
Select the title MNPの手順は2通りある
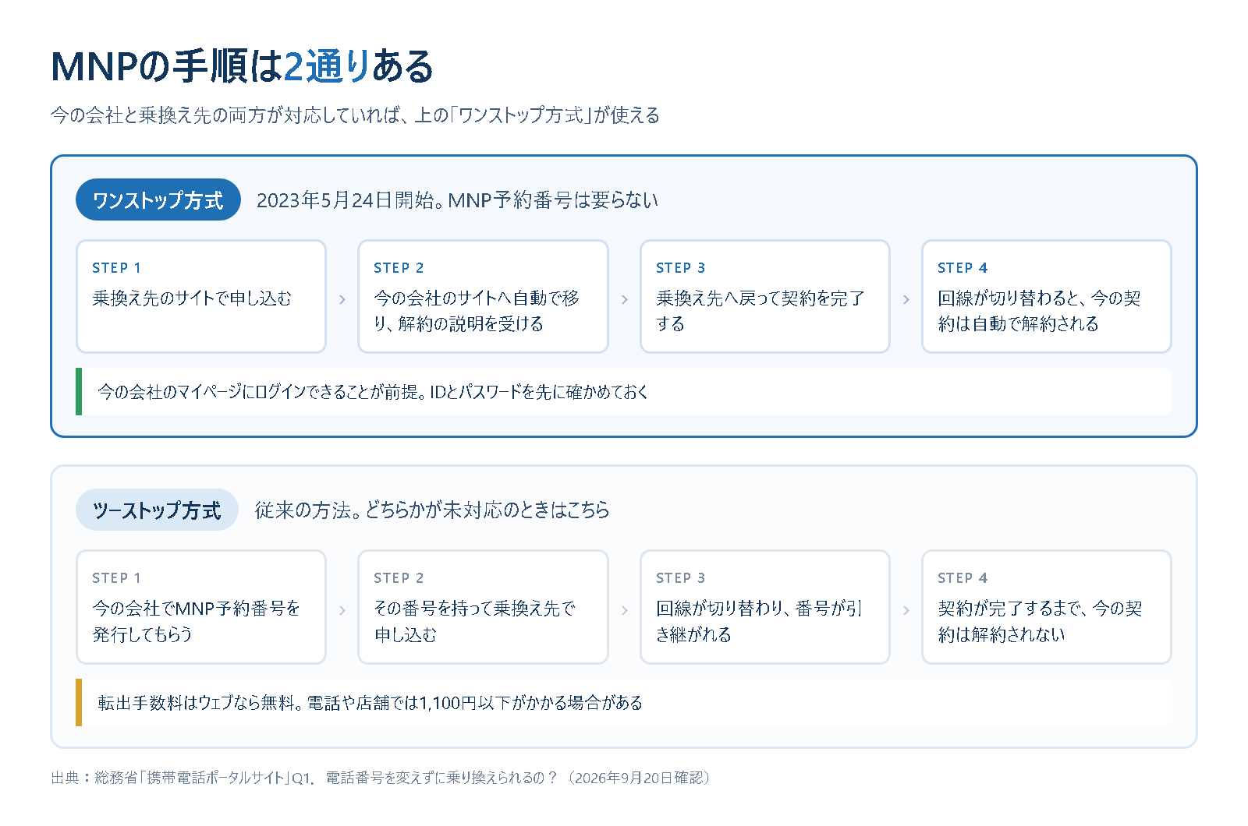243,66
